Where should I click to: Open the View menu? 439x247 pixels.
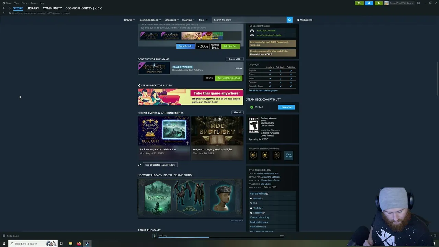click(x=16, y=3)
